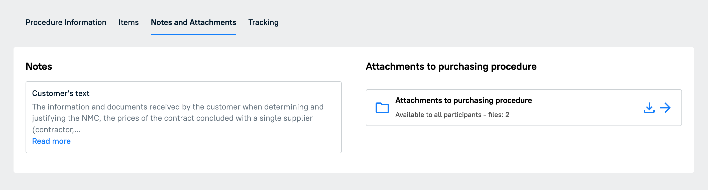Select the attachments folder card
This screenshot has height=190, width=708.
(x=524, y=107)
